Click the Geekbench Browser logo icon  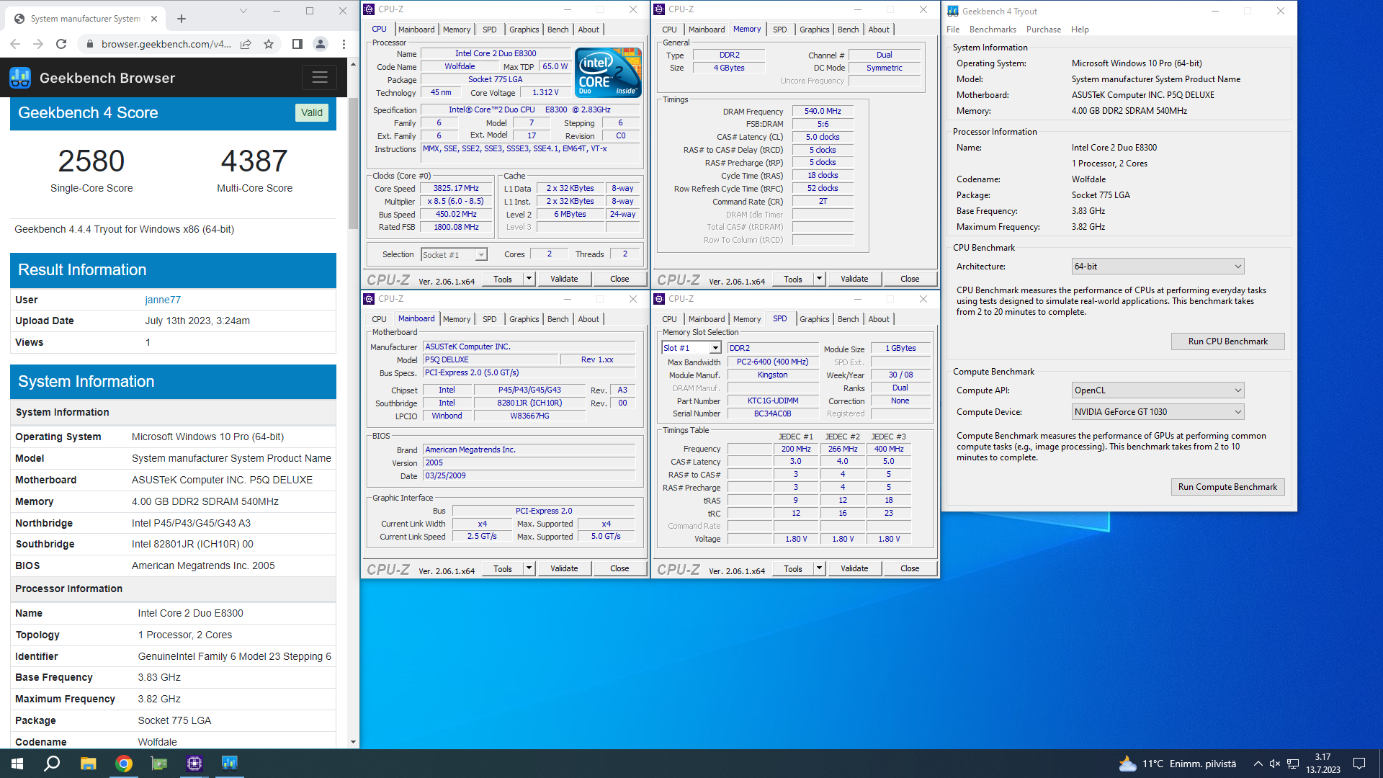20,78
